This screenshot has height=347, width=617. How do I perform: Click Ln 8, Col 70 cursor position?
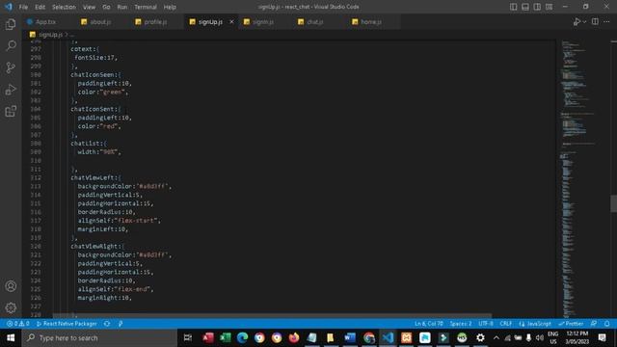428,324
